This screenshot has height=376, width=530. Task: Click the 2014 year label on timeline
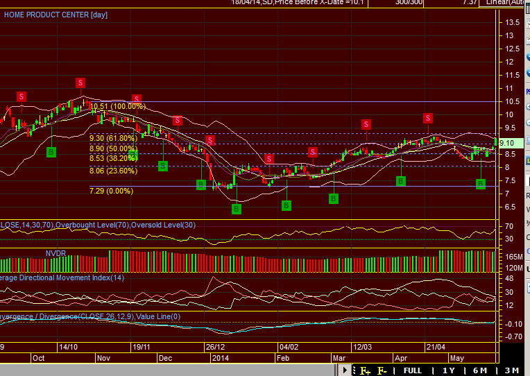221,358
